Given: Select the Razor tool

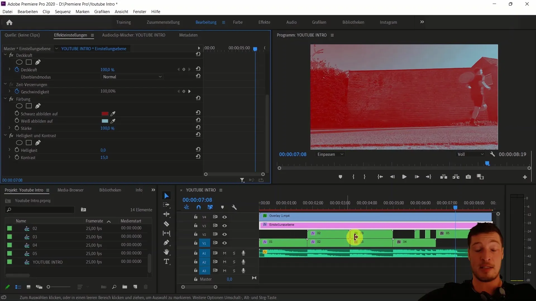Looking at the screenshot, I should pyautogui.click(x=166, y=224).
